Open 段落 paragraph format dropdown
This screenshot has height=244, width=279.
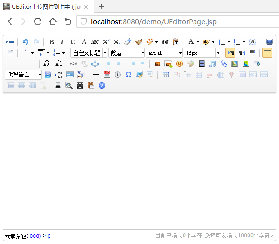[126, 53]
